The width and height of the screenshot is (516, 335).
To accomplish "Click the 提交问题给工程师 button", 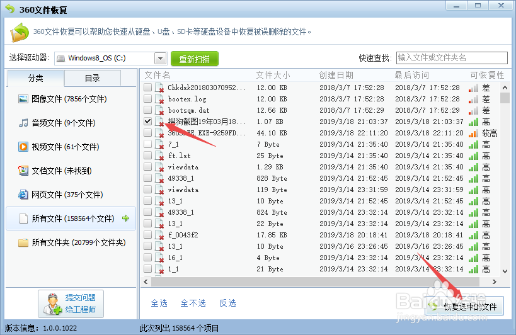I will click(x=71, y=304).
